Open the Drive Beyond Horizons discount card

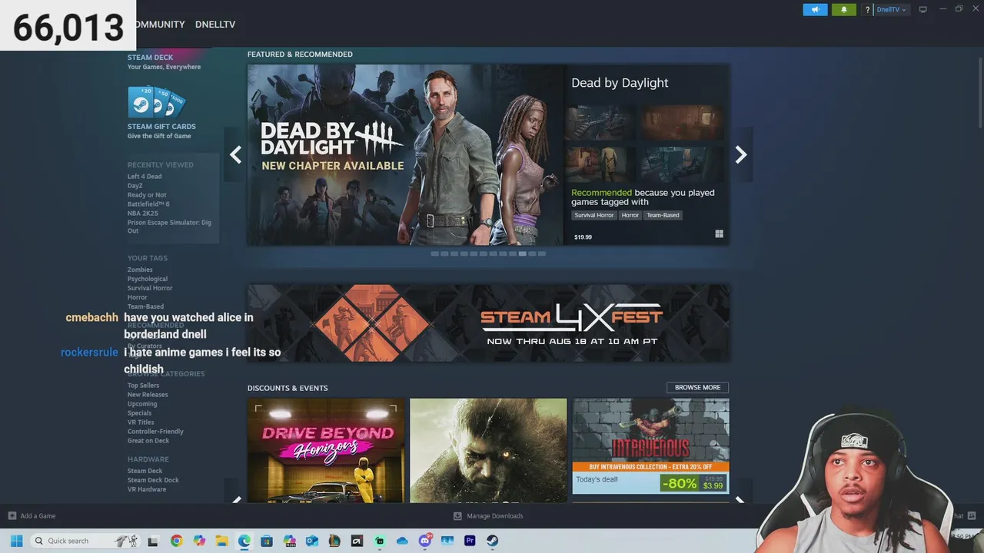pyautogui.click(x=326, y=450)
